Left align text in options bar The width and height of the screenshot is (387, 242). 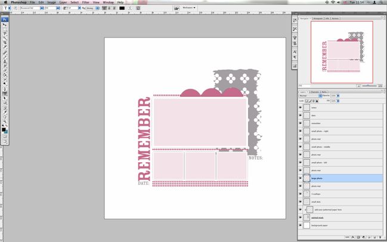[104, 8]
